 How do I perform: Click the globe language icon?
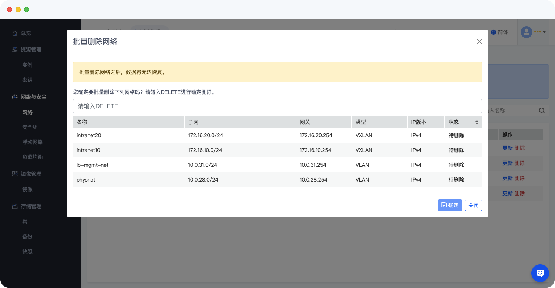(494, 32)
